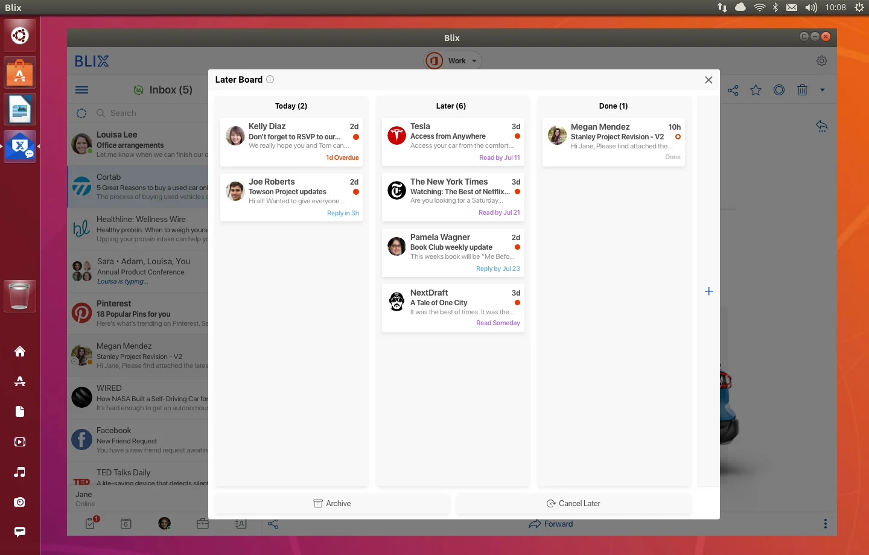Open the three-dot overflow menu at the bottom right
Screen dimensions: 869x555
click(x=826, y=524)
